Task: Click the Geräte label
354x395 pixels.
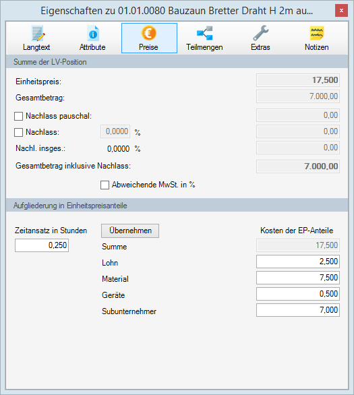Action: coord(113,295)
